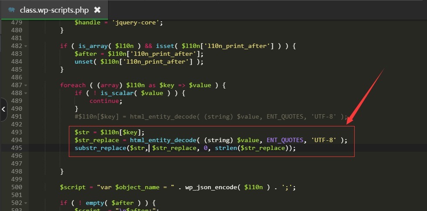Click line number 498 in gutter
This screenshot has width=427, height=211.
17,171
